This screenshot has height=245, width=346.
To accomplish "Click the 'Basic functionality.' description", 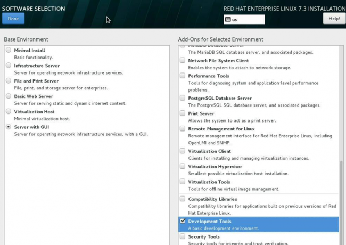I will pyautogui.click(x=34, y=58).
